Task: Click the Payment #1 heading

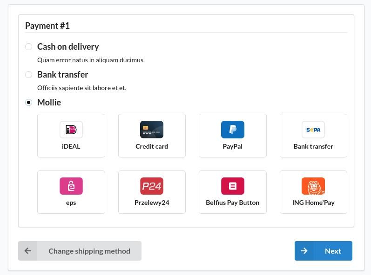Action: tap(47, 26)
